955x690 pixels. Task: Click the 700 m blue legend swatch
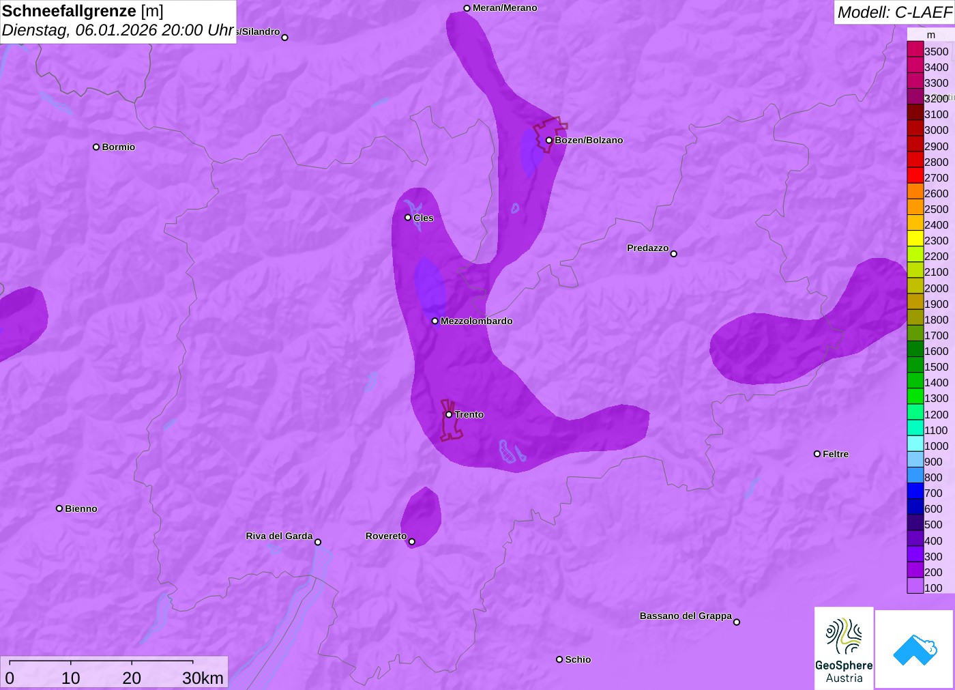915,491
